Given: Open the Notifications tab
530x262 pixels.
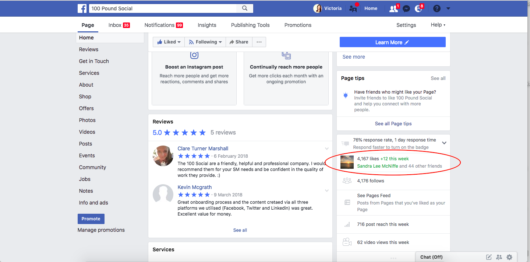Looking at the screenshot, I should (164, 25).
